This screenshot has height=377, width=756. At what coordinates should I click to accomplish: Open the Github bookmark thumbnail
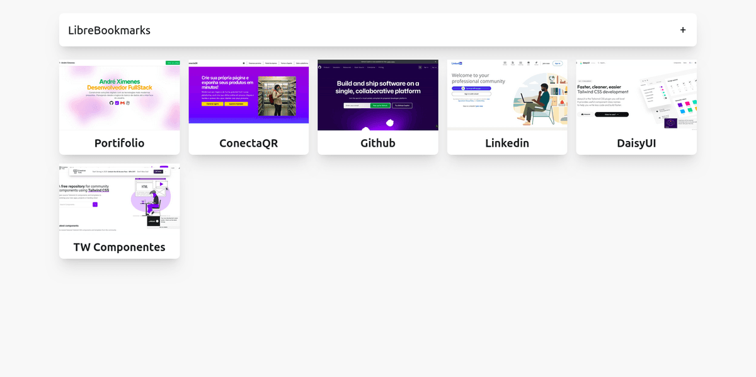click(378, 95)
